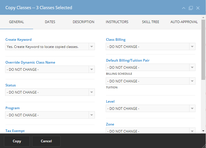Click the Level field label
Screen dimensions: 206x148
pyautogui.click(x=110, y=102)
